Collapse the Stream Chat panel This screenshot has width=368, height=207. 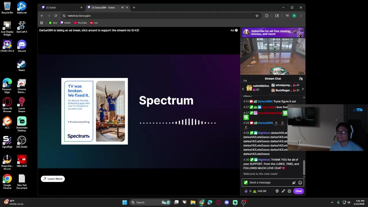(245, 81)
